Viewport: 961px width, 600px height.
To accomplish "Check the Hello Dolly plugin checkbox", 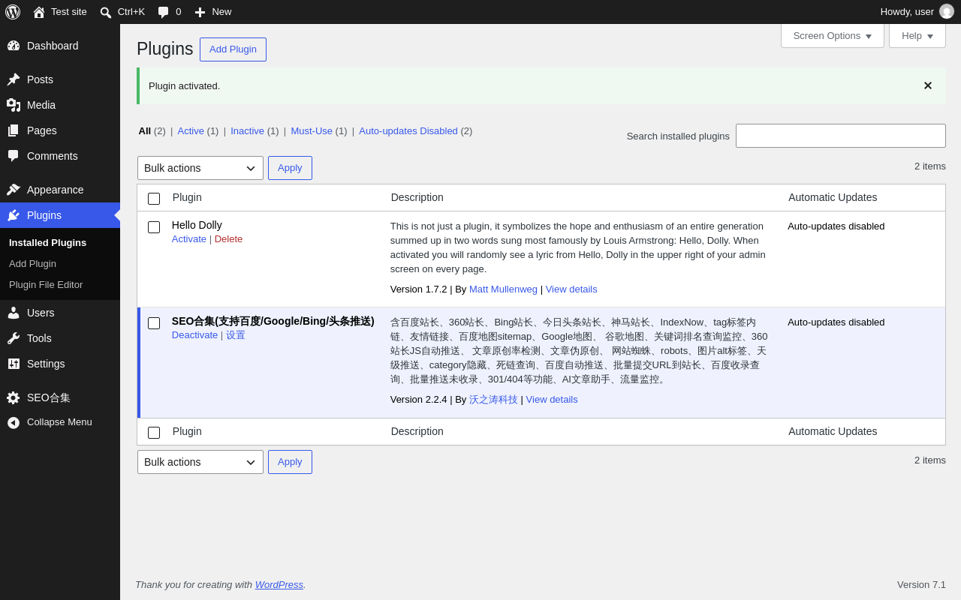I will (154, 227).
